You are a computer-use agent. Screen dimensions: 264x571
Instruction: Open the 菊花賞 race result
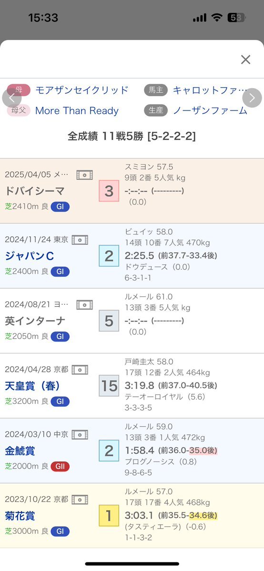(20, 515)
